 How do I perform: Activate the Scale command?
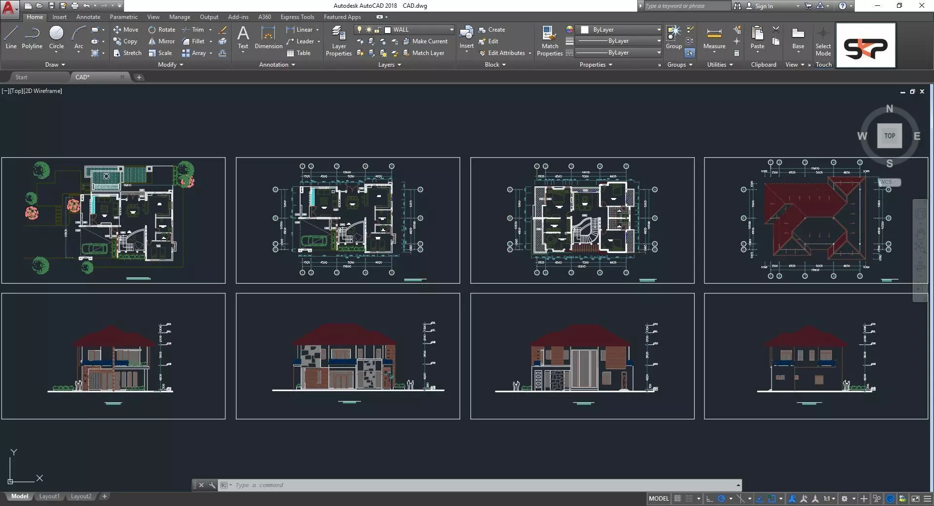pyautogui.click(x=160, y=53)
